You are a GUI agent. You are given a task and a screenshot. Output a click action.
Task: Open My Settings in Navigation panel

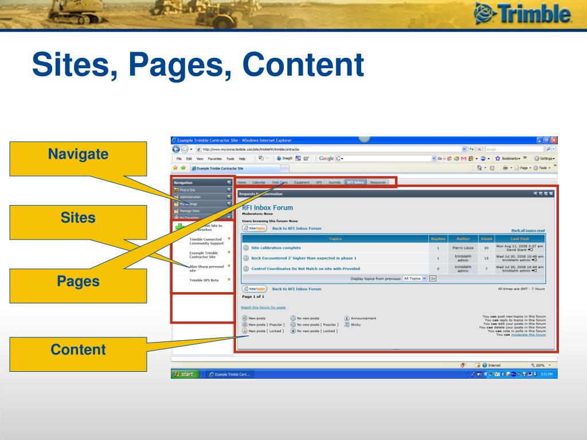click(x=188, y=204)
